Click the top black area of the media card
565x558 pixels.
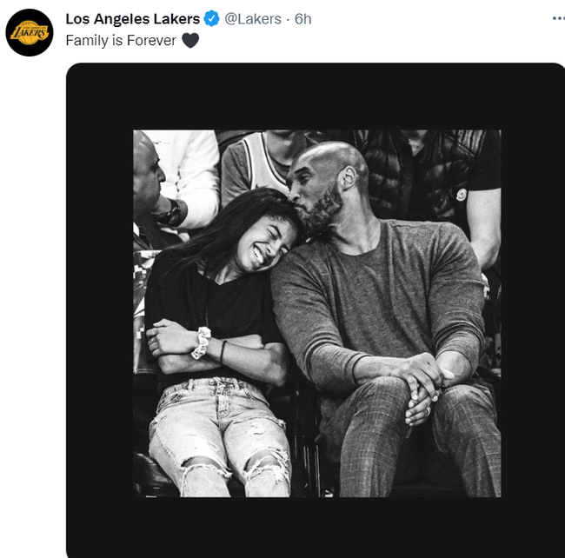pyautogui.click(x=316, y=96)
